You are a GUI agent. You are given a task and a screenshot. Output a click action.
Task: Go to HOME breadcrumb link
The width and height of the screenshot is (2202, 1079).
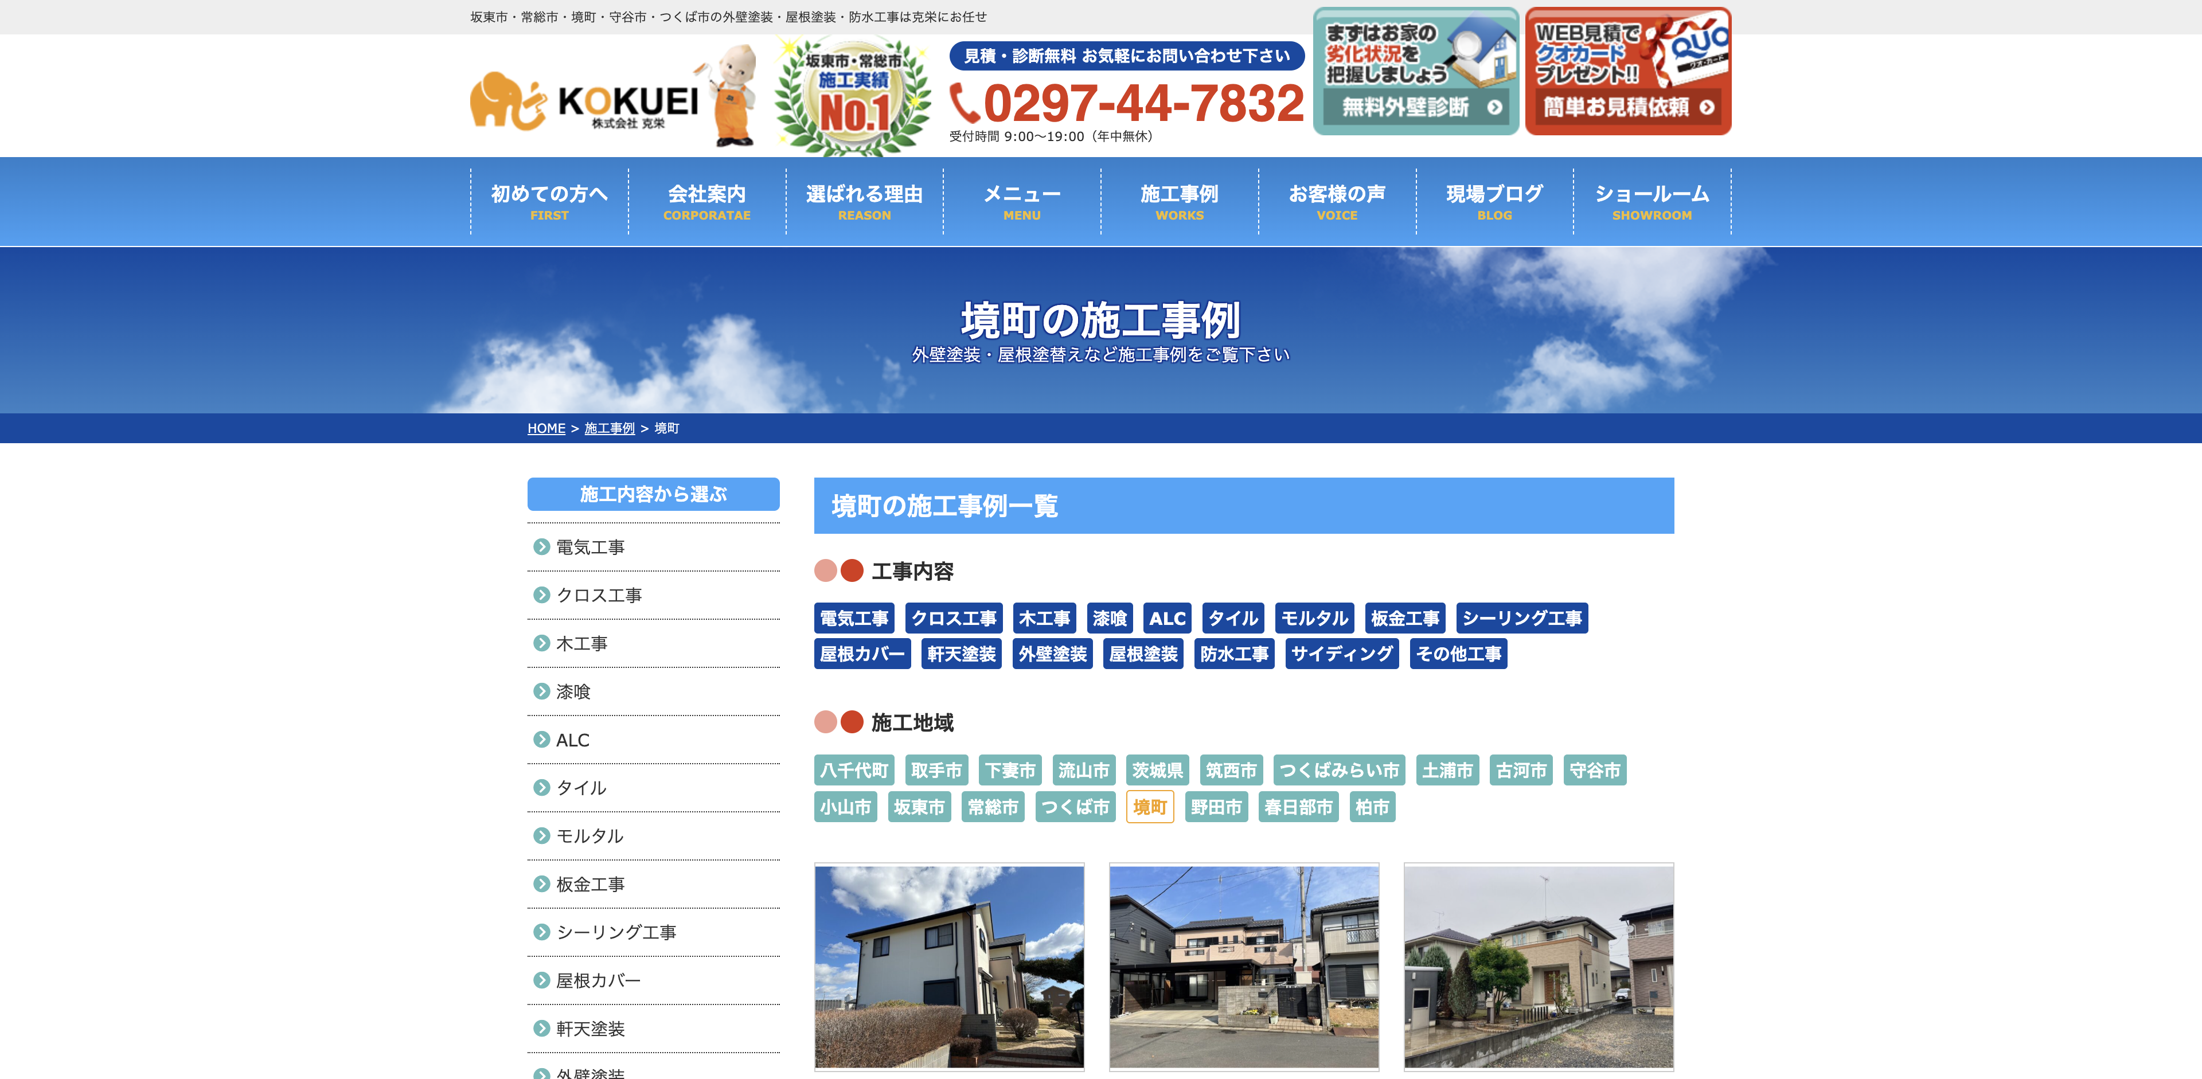coord(546,428)
